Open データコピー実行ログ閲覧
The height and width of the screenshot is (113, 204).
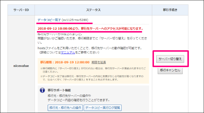pyautogui.click(x=103, y=108)
